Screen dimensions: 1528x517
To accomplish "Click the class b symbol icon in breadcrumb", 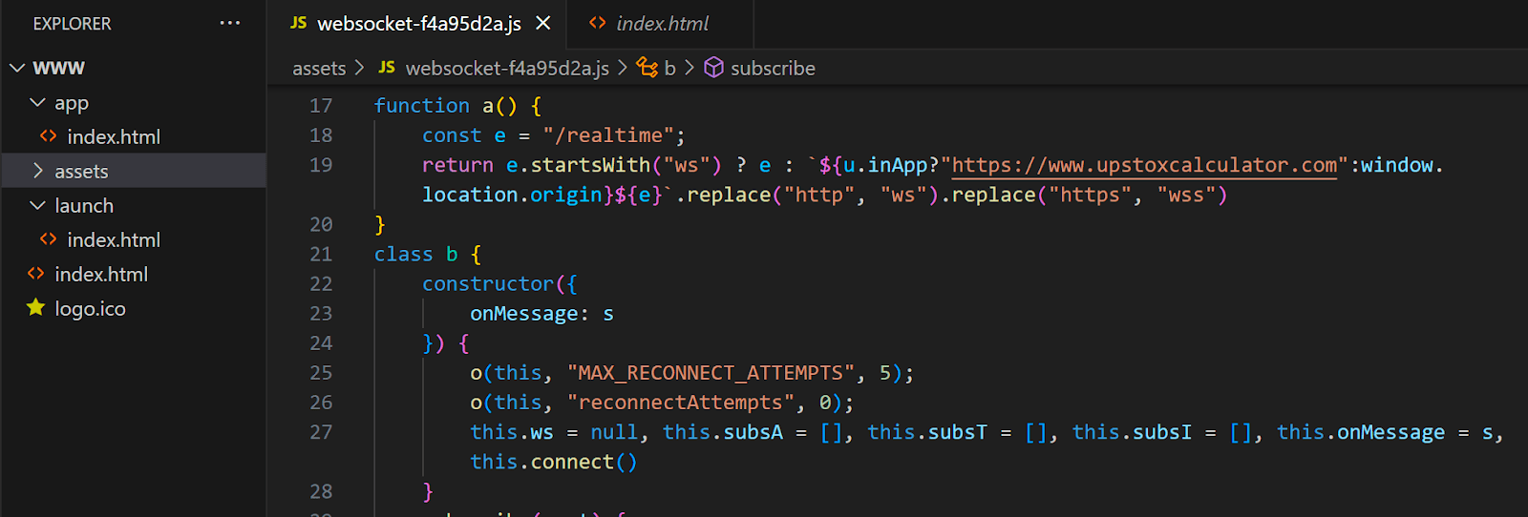I will 647,68.
